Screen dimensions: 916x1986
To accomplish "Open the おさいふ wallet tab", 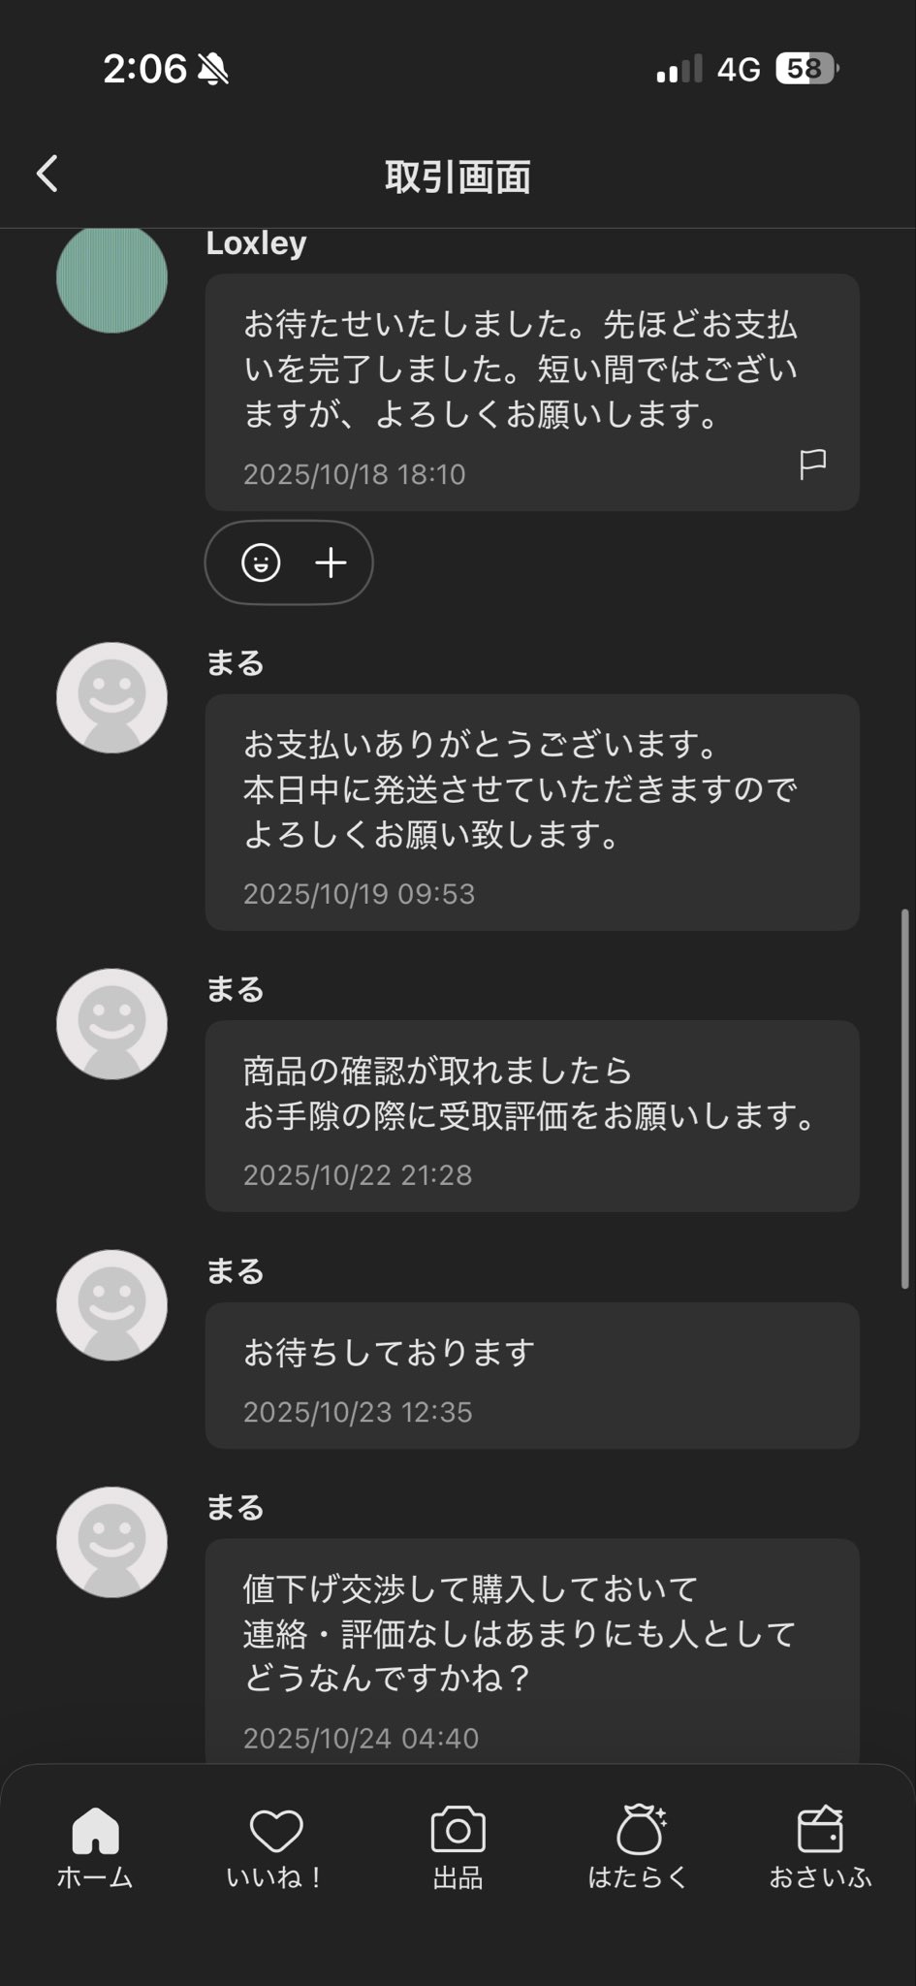I will [x=820, y=1848].
